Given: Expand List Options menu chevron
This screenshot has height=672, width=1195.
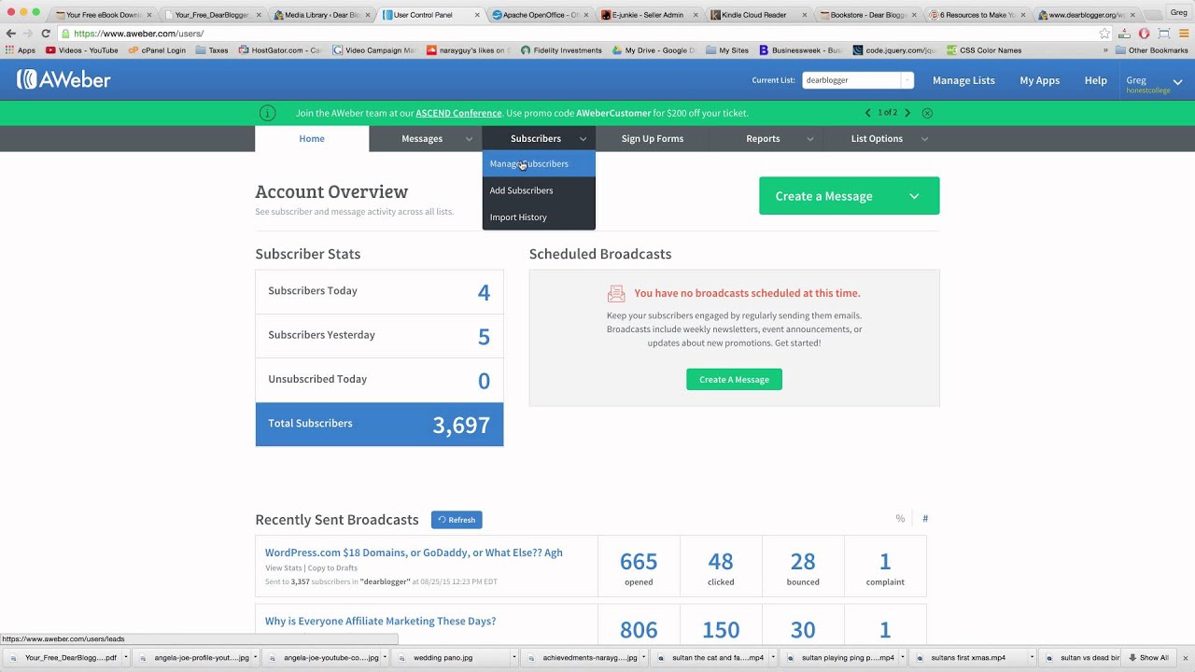Looking at the screenshot, I should 924,139.
